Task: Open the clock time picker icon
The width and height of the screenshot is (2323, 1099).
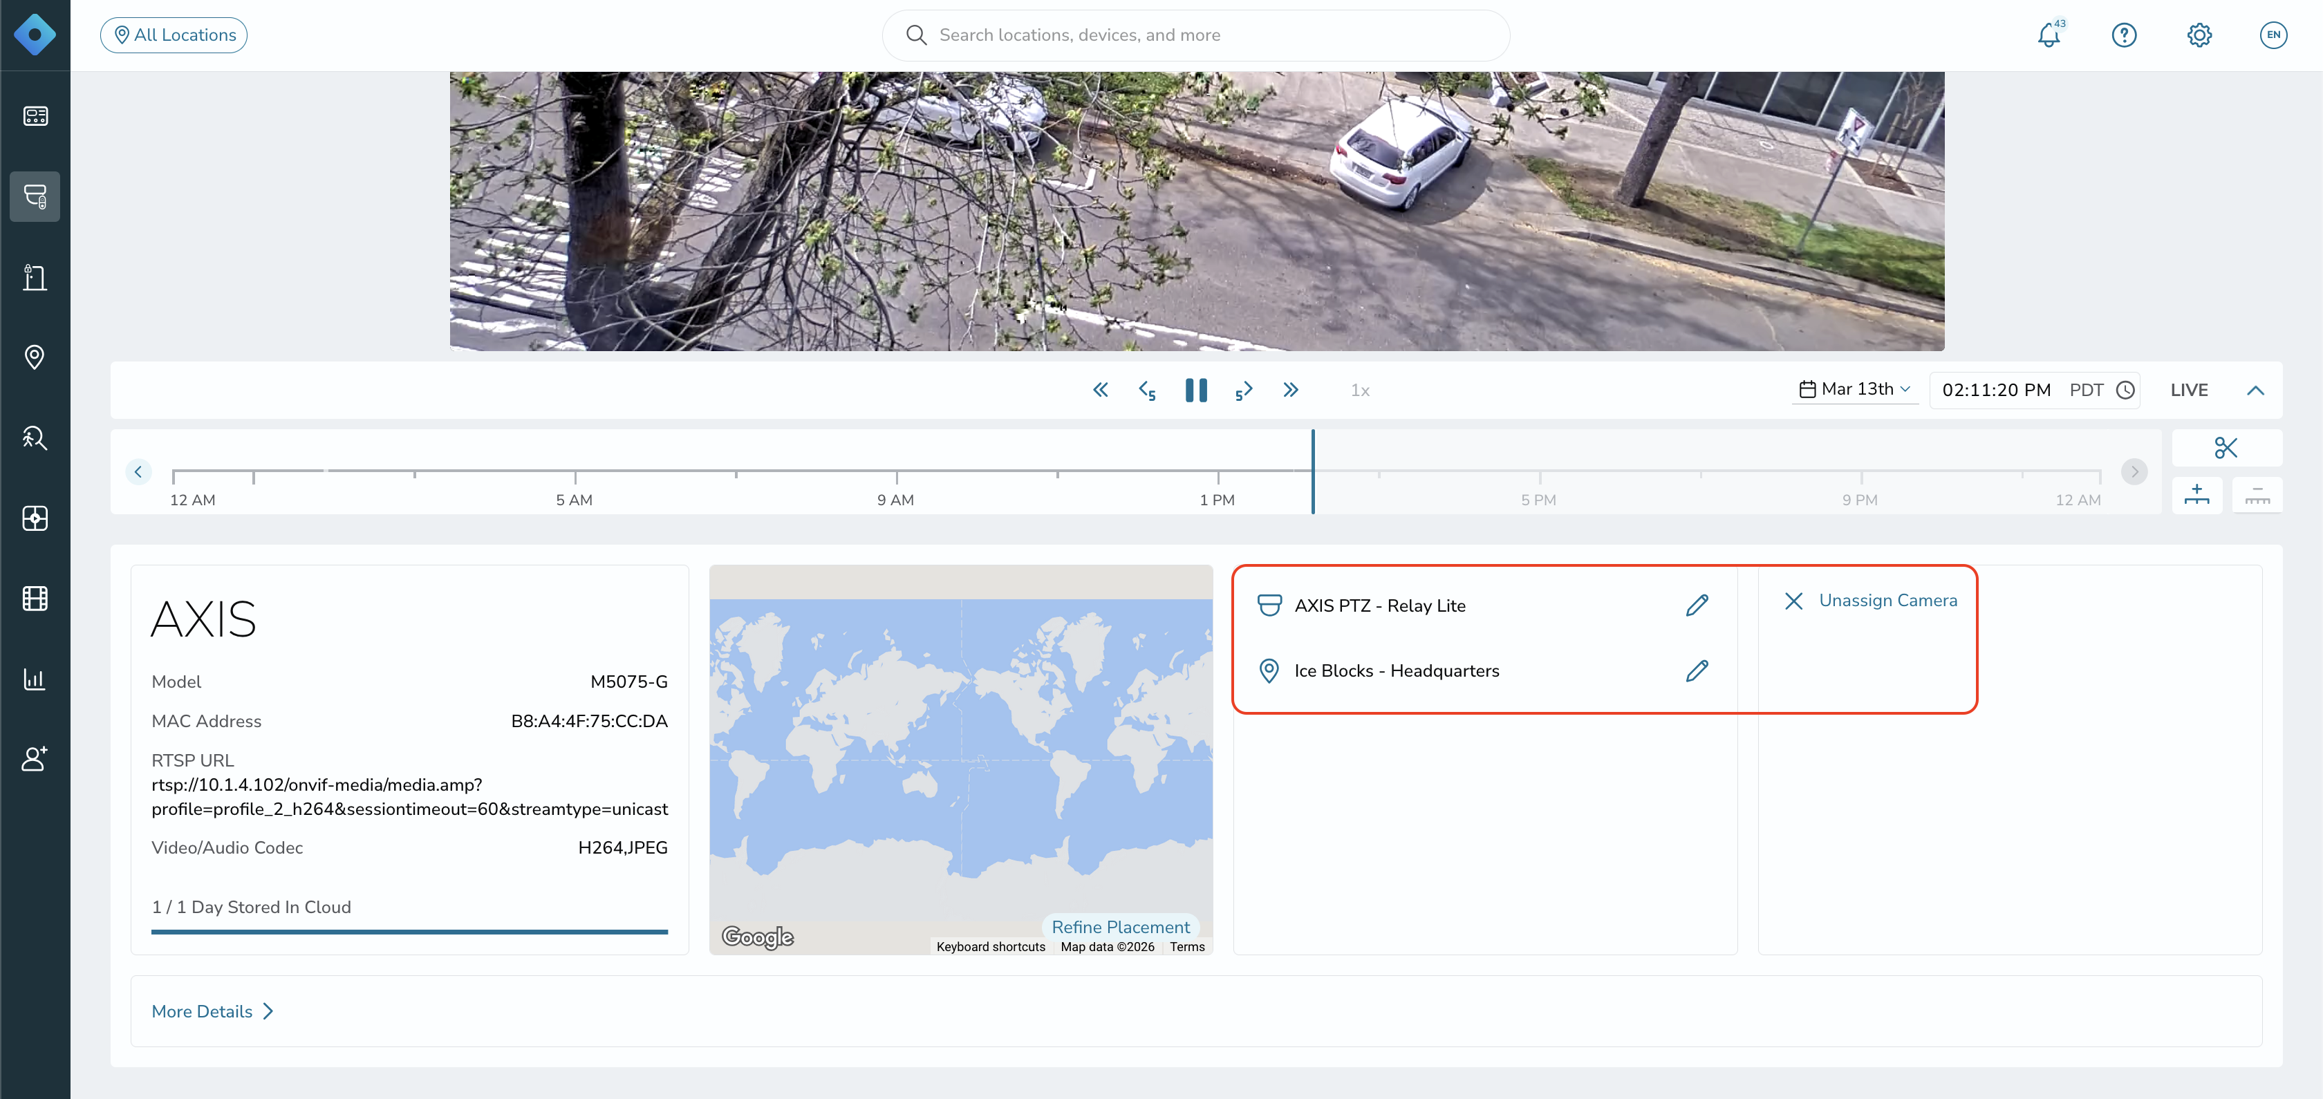Action: [2125, 391]
